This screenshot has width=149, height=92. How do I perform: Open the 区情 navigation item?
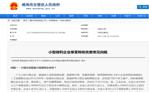(114, 16)
